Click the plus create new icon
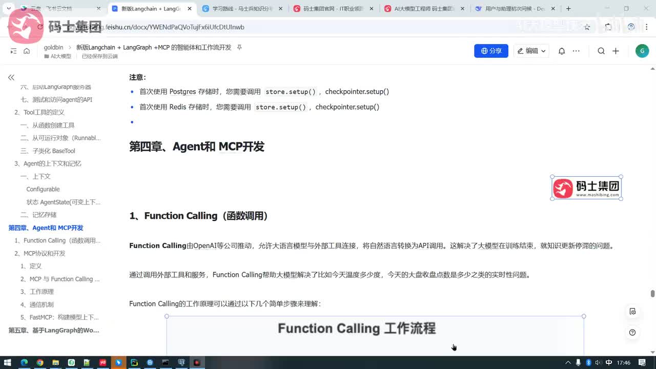Image resolution: width=656 pixels, height=369 pixels. pos(616,51)
